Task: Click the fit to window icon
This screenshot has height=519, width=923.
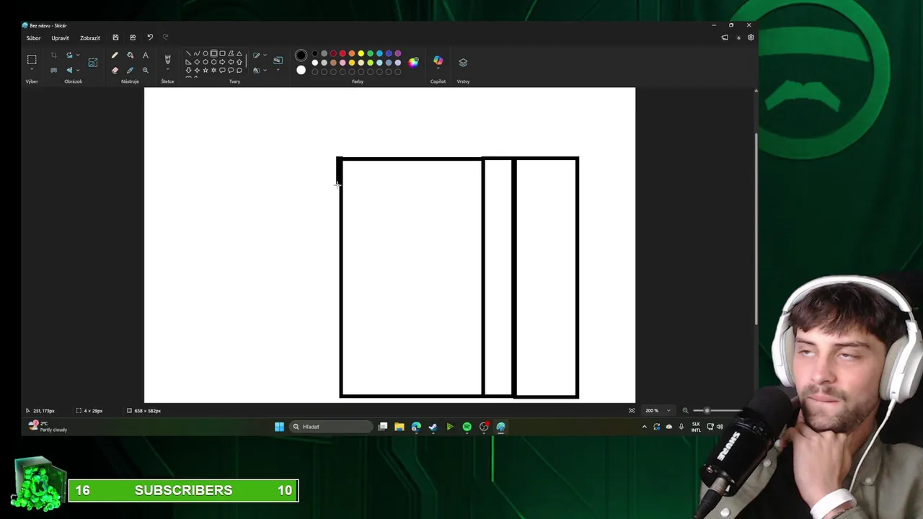Action: (x=632, y=411)
